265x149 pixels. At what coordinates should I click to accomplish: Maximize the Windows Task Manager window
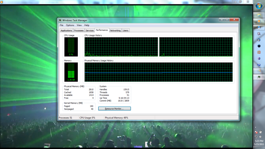[227, 19]
